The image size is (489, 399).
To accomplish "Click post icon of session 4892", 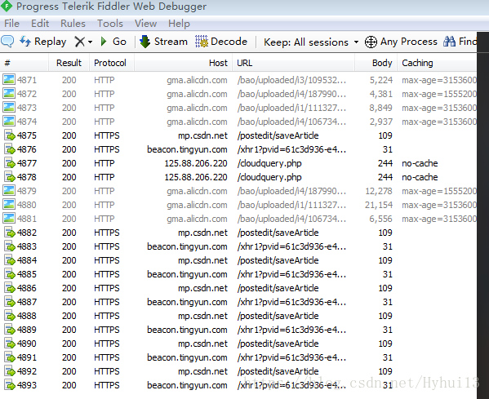I will coord(10,371).
